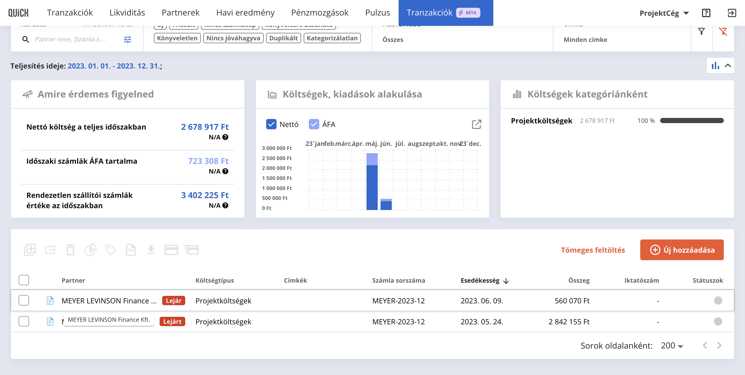Toggle the Duplikált filter chip
The width and height of the screenshot is (745, 375).
coord(284,38)
